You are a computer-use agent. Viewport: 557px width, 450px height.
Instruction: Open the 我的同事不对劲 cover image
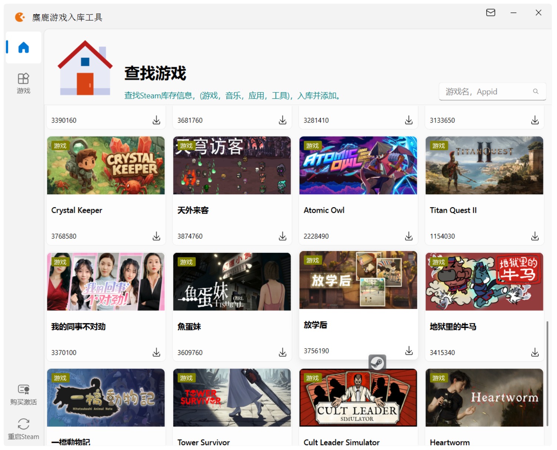[106, 282]
